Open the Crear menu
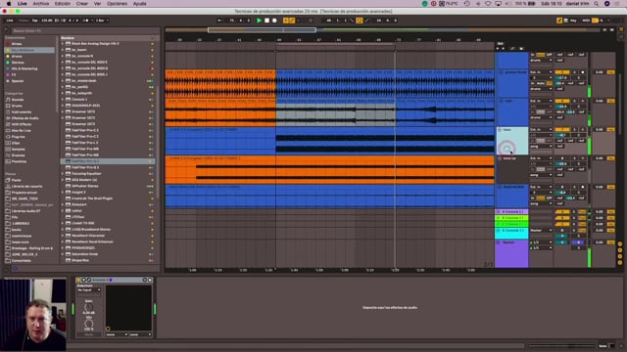Viewport: 627px width, 352px height. point(82,4)
